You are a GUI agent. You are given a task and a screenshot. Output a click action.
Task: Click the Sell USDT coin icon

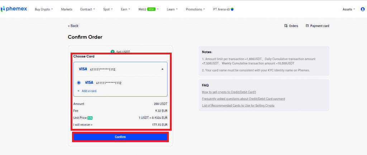[x=113, y=52]
